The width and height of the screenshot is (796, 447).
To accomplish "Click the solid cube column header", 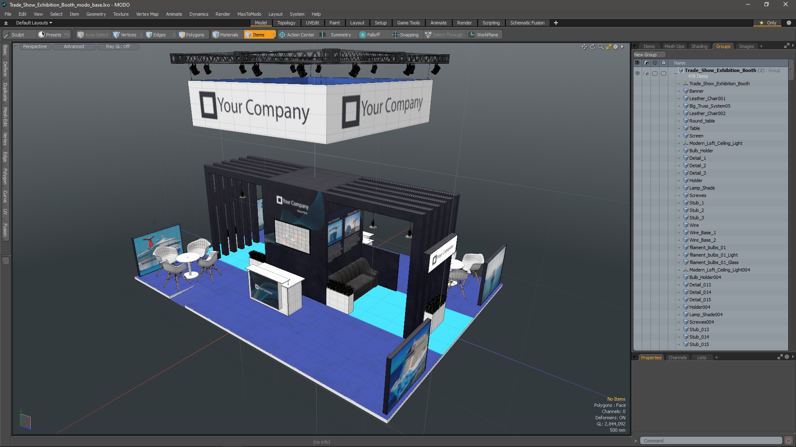I will click(664, 63).
